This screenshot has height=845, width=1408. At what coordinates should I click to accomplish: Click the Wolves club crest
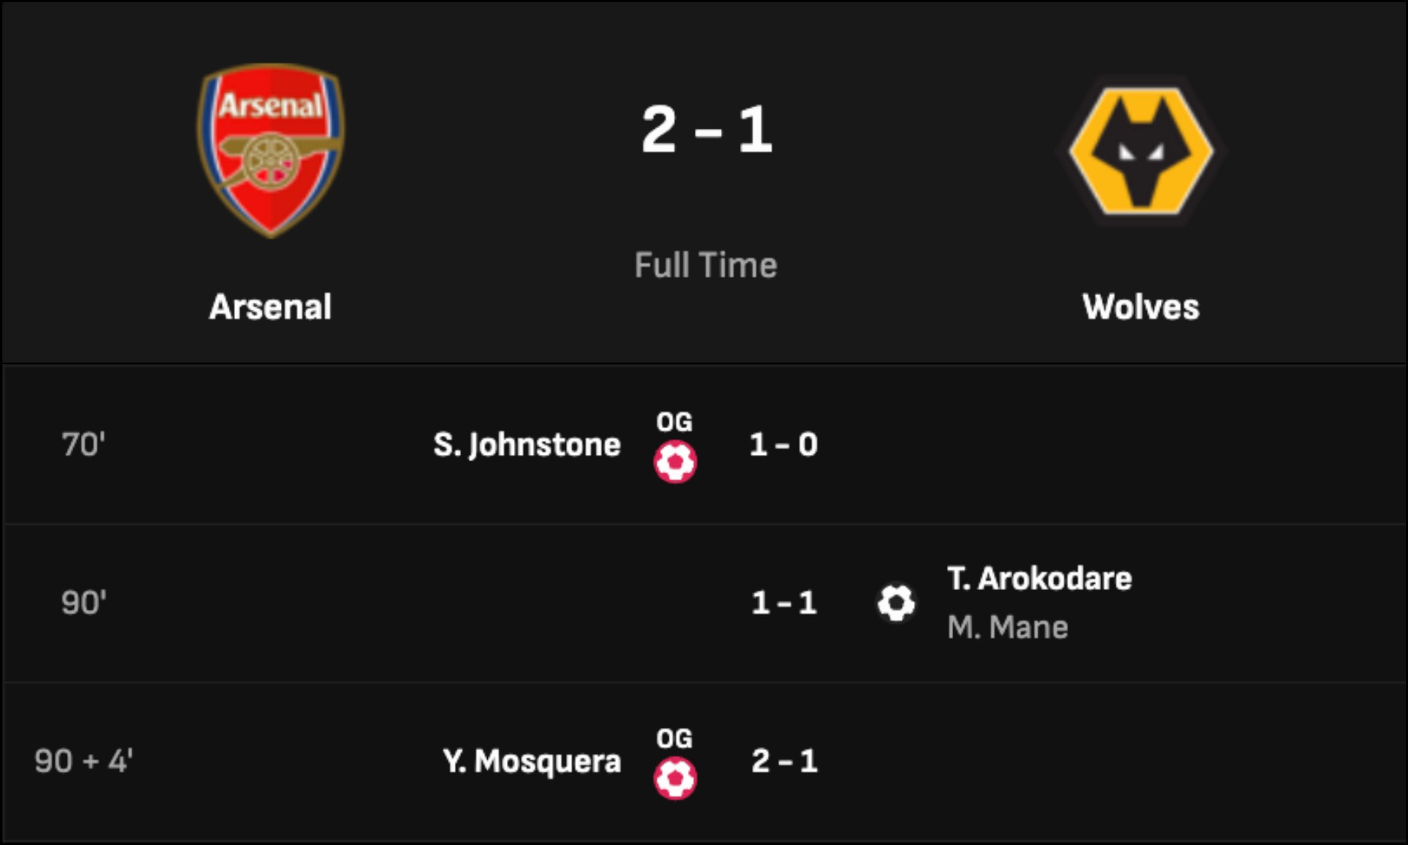(x=1140, y=150)
